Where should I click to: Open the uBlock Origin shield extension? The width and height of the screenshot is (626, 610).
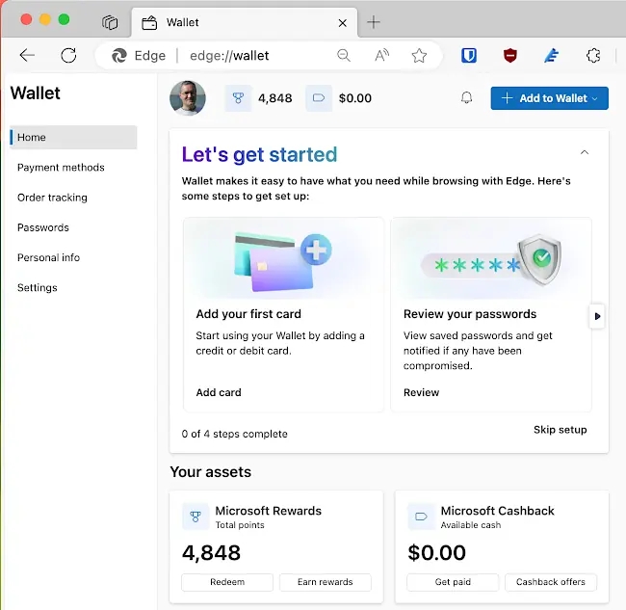[x=510, y=55]
